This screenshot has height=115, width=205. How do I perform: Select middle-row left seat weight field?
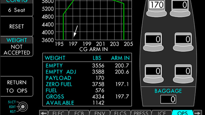[153, 39]
